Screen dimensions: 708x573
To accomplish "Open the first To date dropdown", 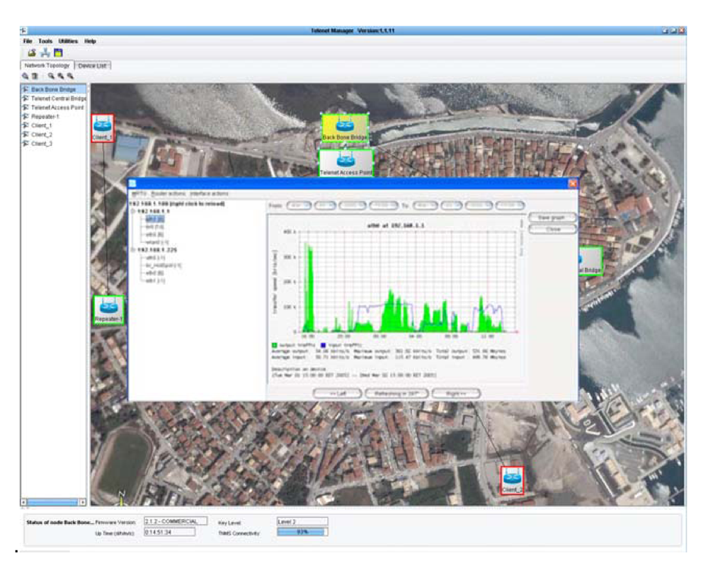I will coord(424,205).
